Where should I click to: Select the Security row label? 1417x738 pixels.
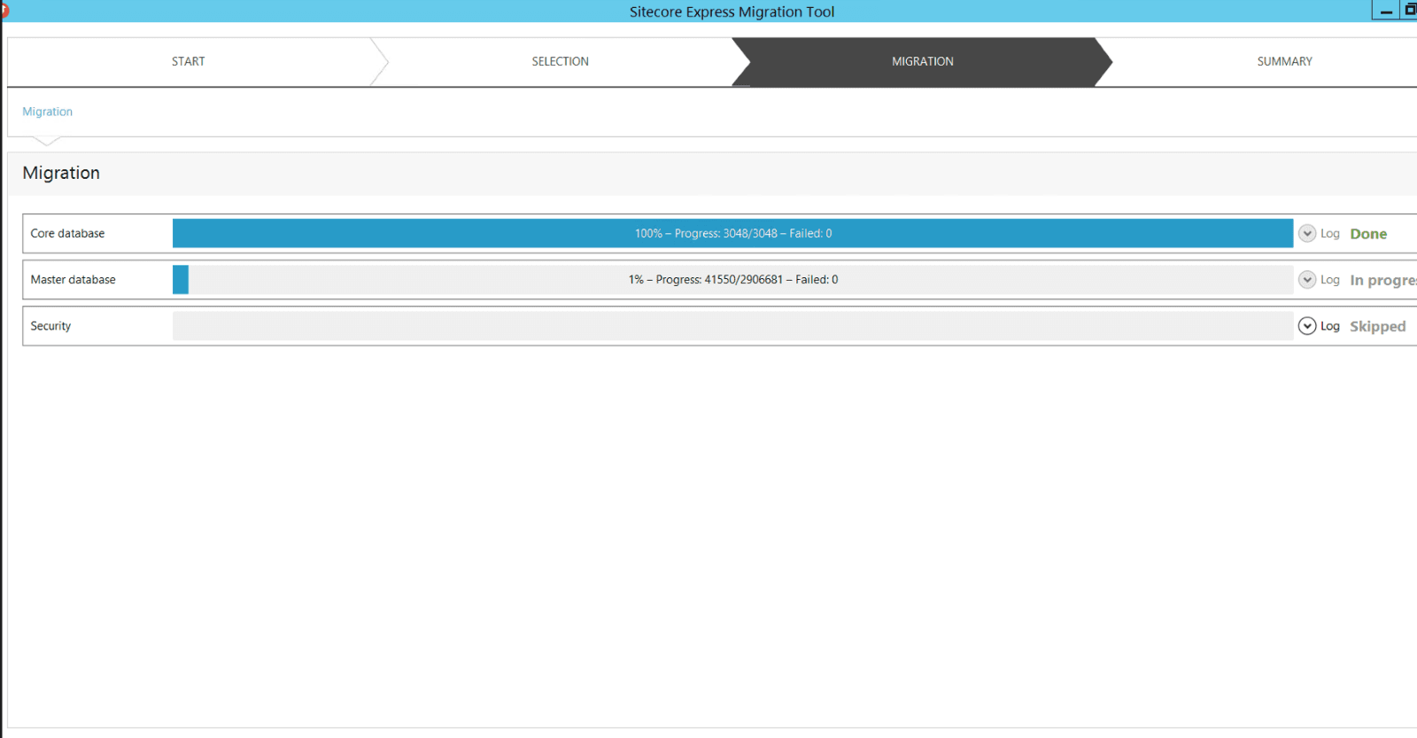click(50, 326)
